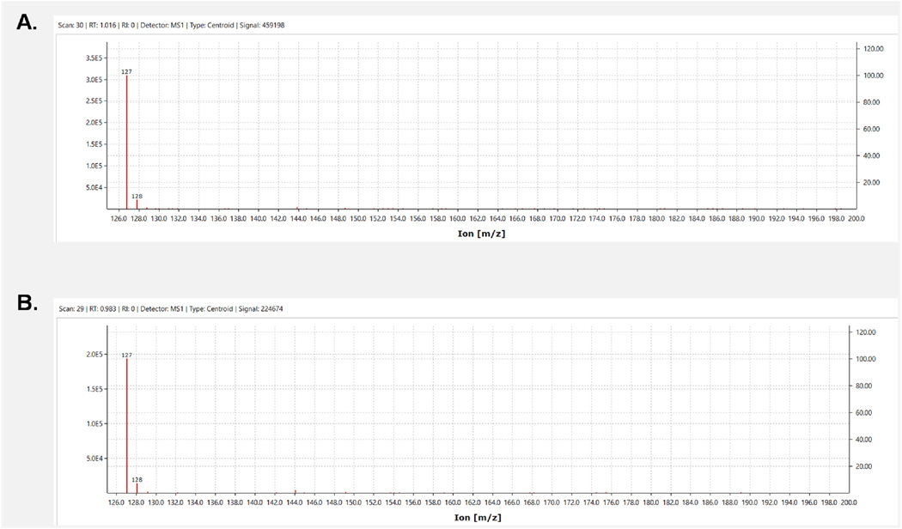
Task: Click Signal: 459198 in panel A header
Action: (262, 25)
